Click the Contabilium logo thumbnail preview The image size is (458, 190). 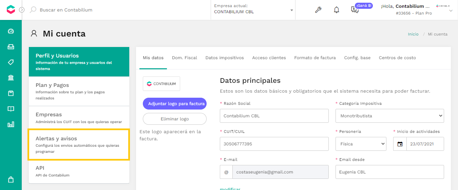point(161,84)
